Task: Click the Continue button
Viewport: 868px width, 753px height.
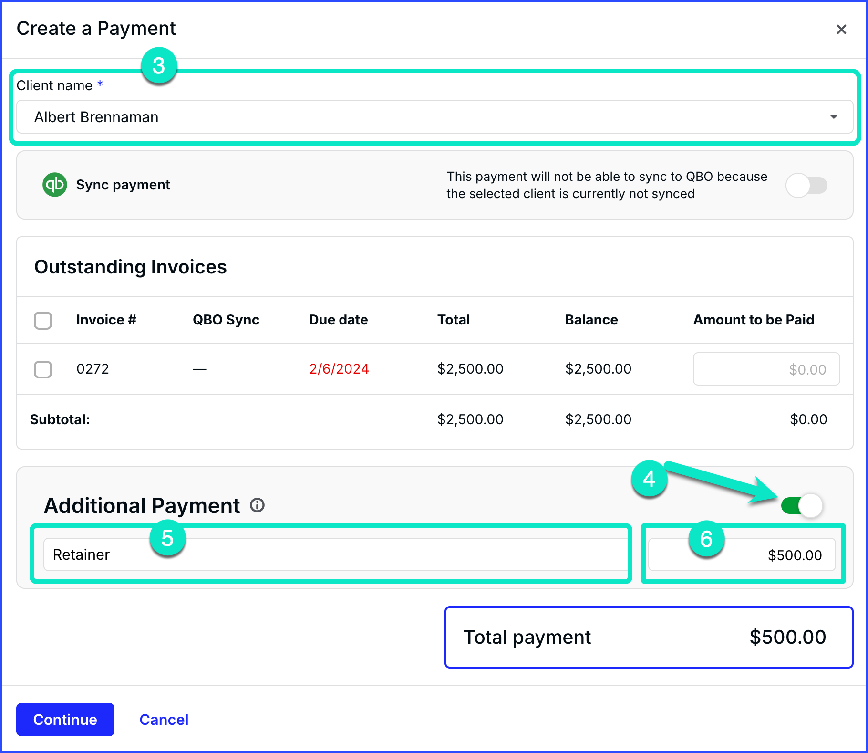Action: 65,720
